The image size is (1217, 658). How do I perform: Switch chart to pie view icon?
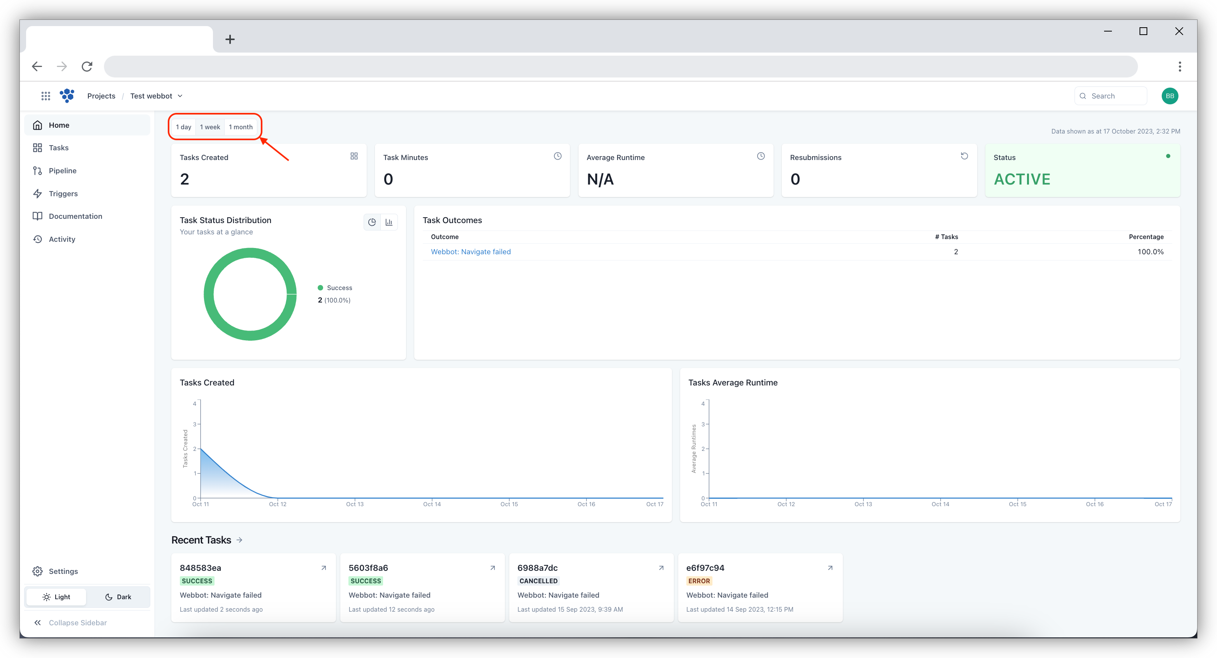point(372,222)
